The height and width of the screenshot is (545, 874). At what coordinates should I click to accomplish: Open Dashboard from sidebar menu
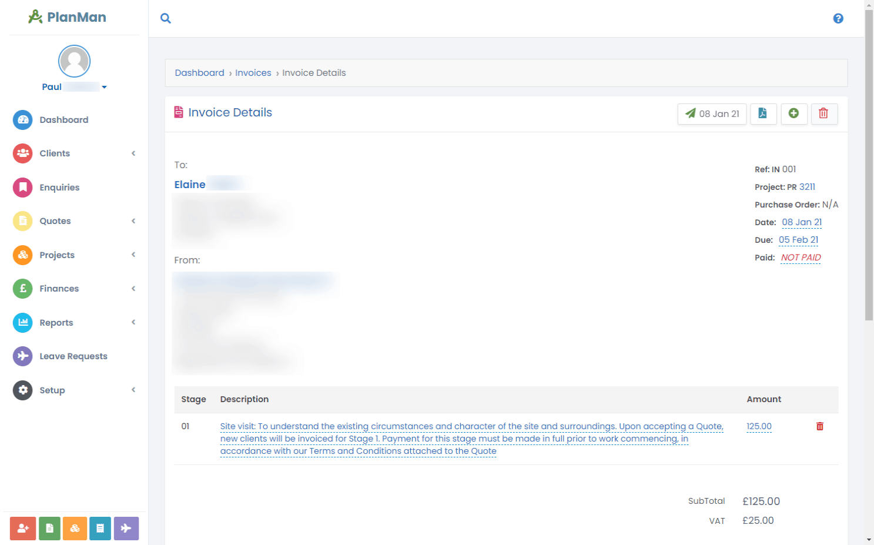63,120
